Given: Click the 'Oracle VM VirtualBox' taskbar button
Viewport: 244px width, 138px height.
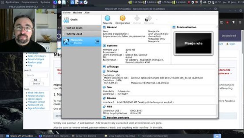Looking at the screenshot, I should click(x=22, y=136).
